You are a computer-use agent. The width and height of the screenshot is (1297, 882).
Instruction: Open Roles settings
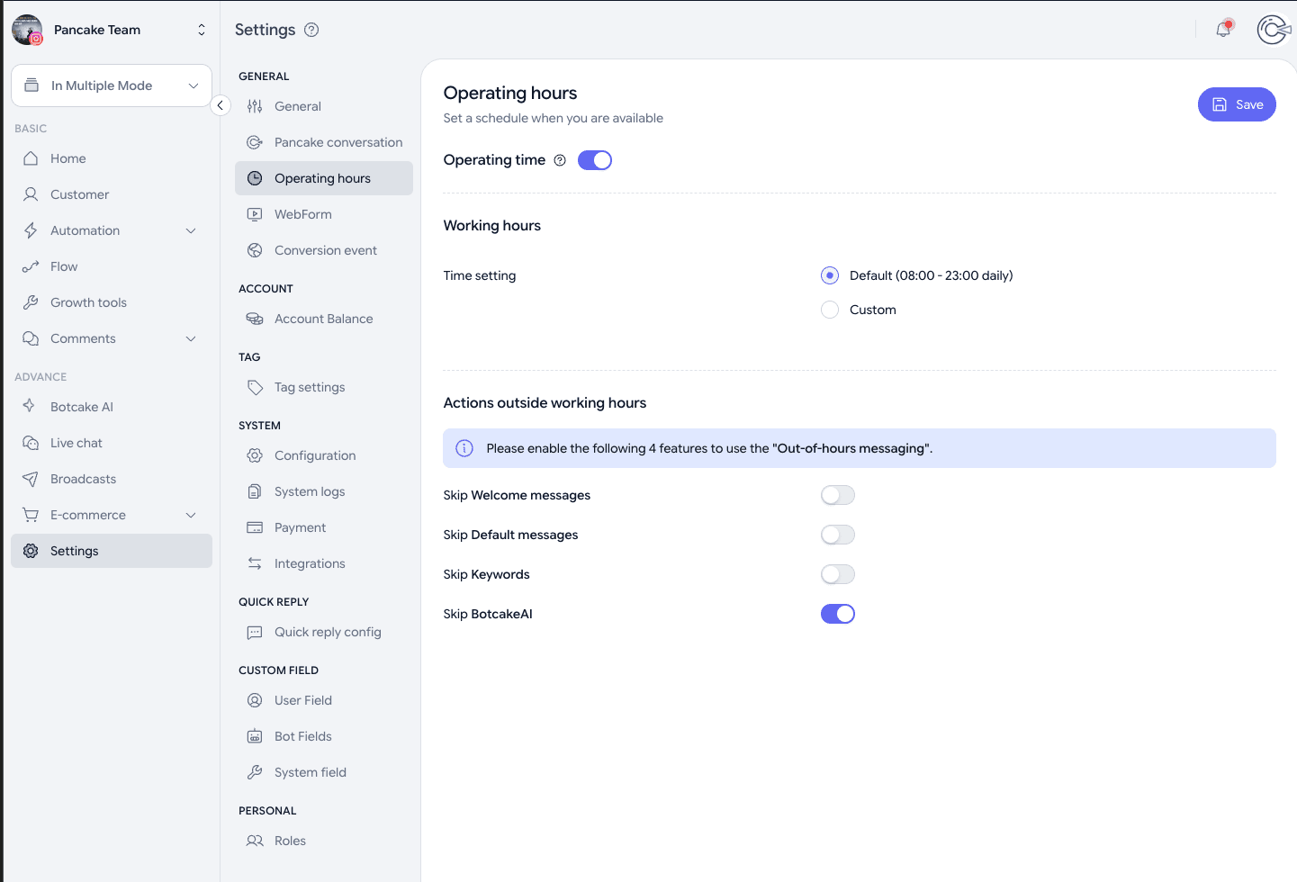(324, 841)
